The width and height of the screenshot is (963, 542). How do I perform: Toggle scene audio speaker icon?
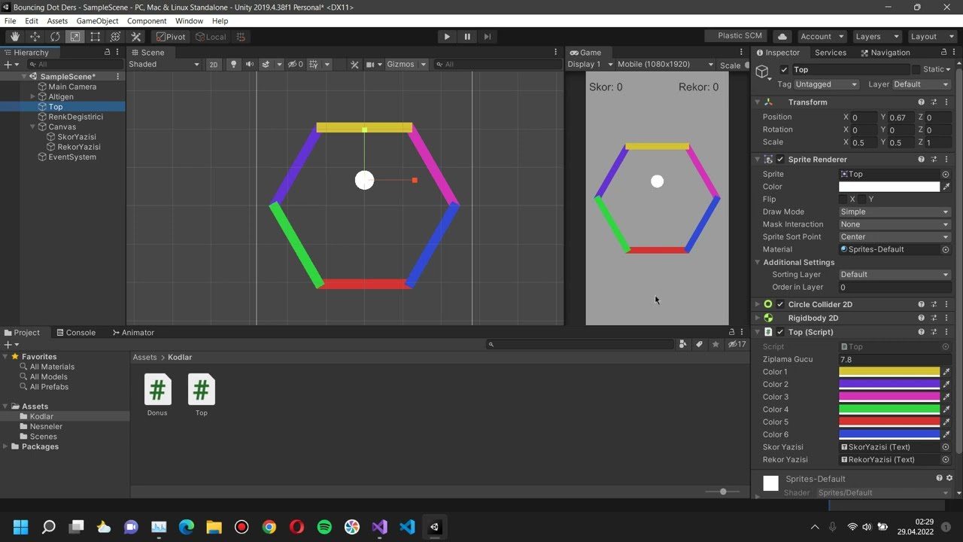pos(250,64)
